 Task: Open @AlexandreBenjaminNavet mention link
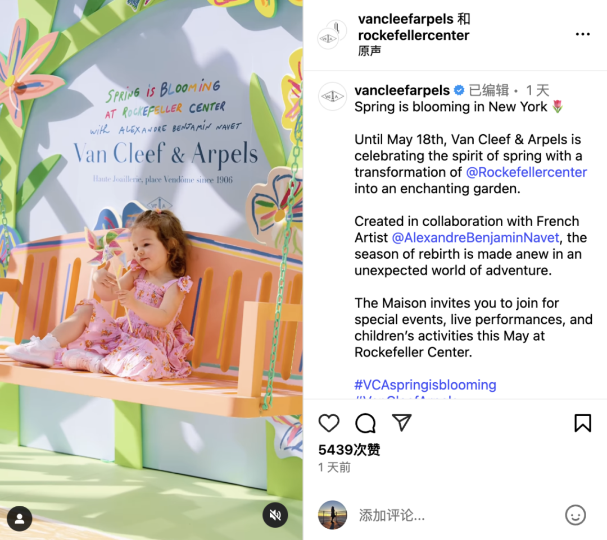tap(475, 237)
